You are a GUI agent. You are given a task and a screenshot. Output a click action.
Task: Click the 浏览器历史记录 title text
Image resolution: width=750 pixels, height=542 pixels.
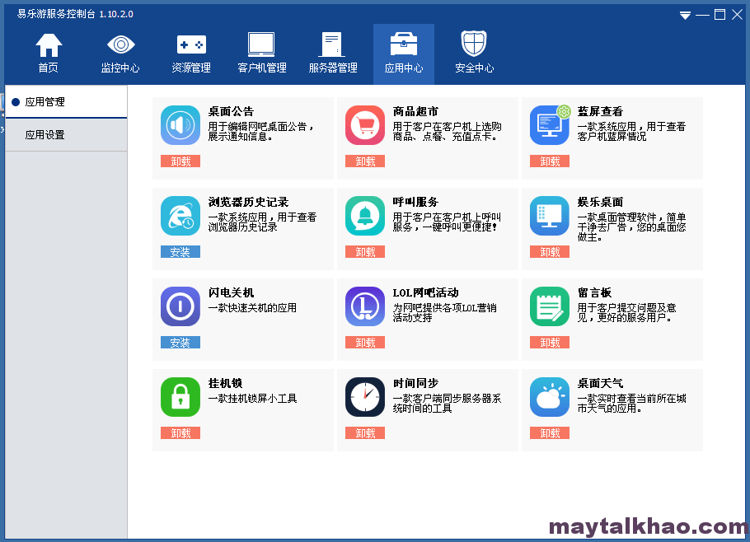click(248, 202)
